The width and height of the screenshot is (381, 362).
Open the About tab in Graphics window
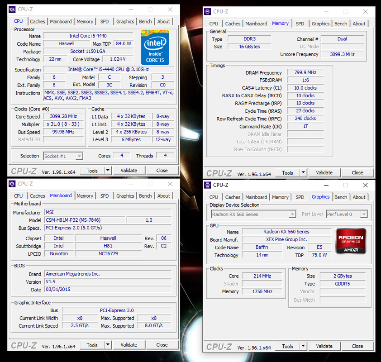(x=359, y=197)
